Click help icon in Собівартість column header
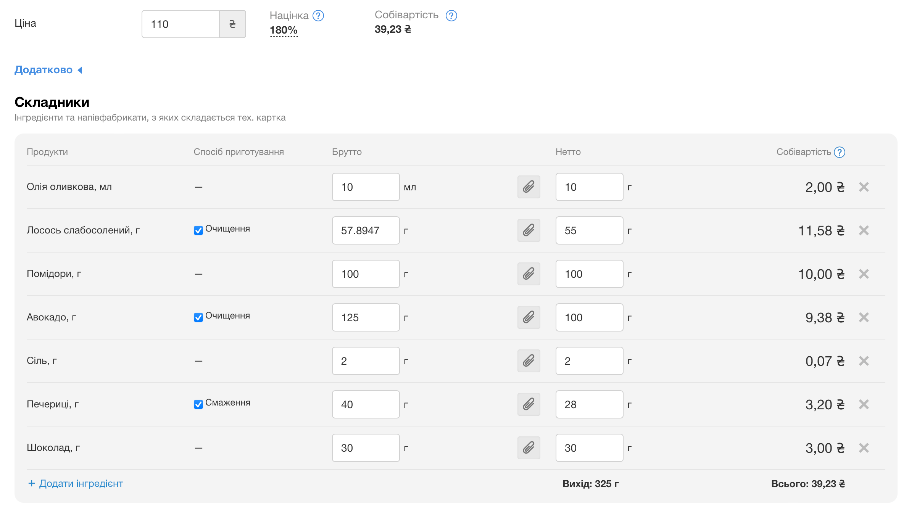 coord(840,152)
